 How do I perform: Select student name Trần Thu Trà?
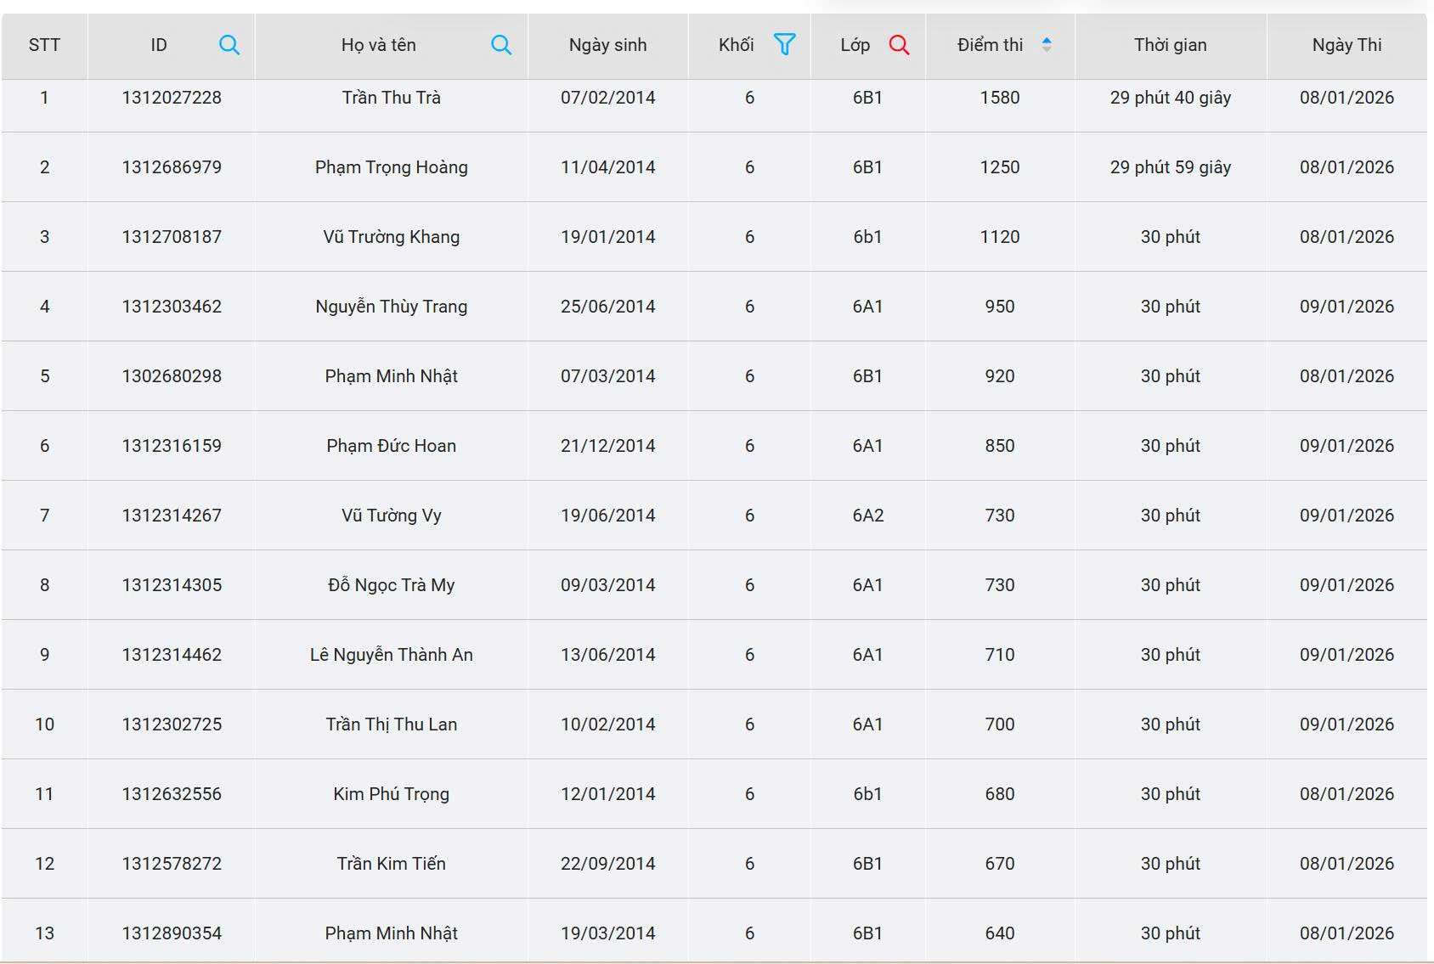pos(391,98)
